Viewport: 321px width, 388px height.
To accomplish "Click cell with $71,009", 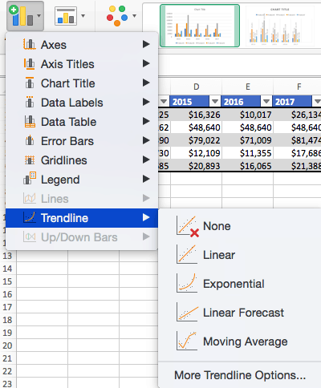I will coord(247,140).
